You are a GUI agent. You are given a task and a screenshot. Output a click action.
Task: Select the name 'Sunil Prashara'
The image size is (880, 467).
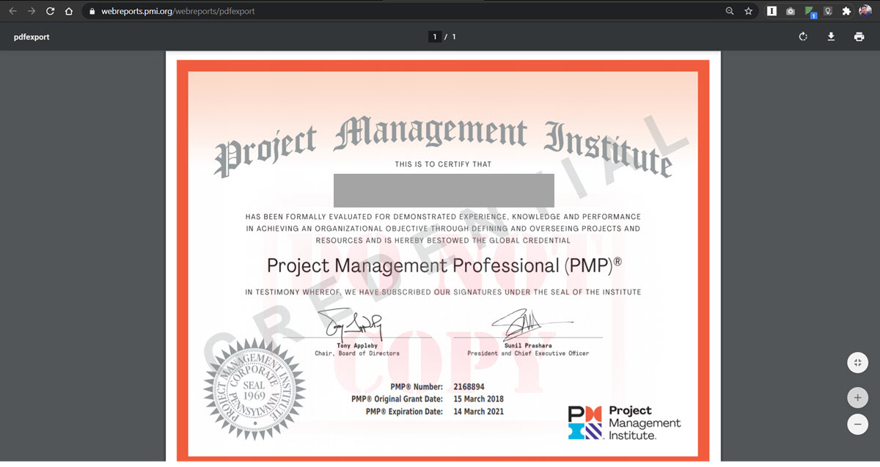point(528,345)
